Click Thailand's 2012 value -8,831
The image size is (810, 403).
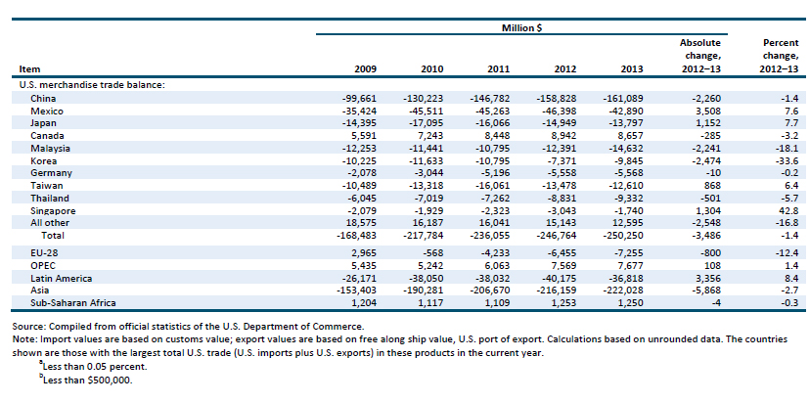click(x=562, y=198)
